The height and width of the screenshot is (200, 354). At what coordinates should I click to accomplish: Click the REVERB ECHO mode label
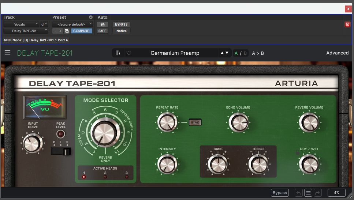pos(127,120)
